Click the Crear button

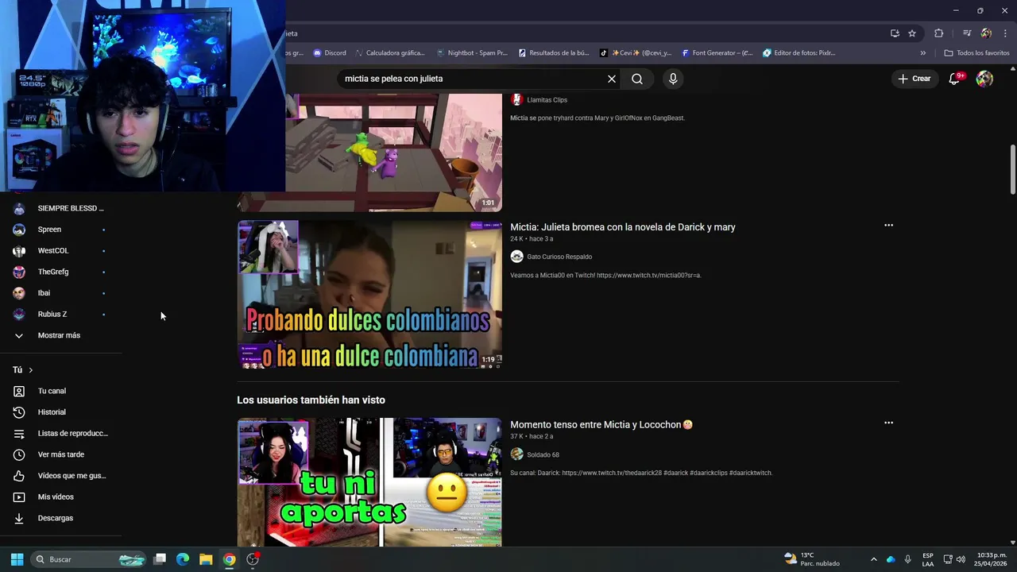tap(915, 79)
